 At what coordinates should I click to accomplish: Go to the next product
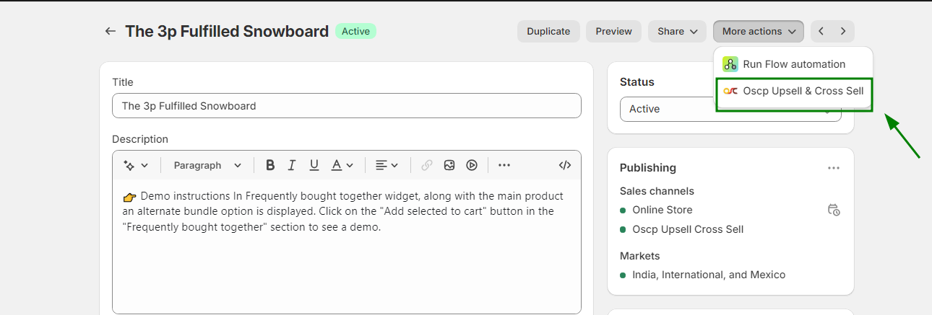pyautogui.click(x=843, y=31)
